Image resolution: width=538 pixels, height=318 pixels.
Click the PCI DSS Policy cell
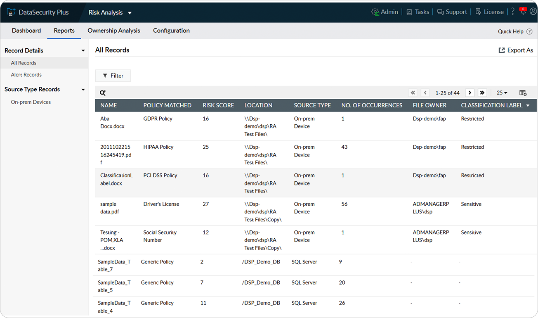point(160,176)
